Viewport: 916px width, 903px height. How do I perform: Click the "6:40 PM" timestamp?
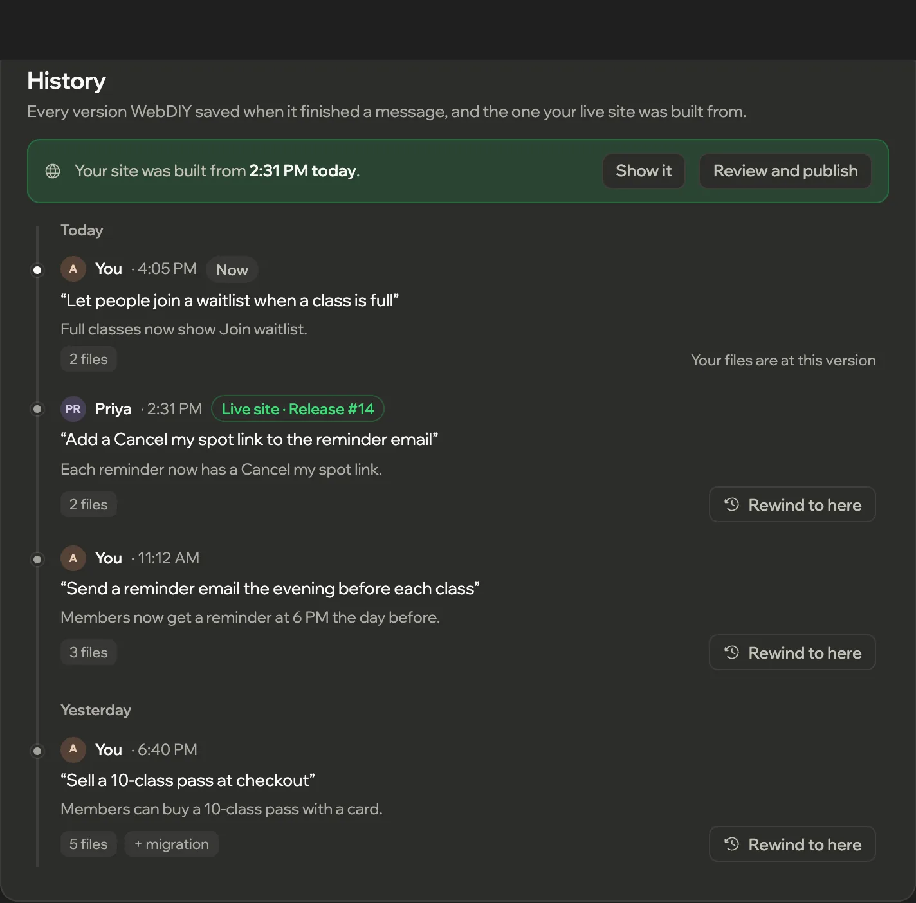pos(167,750)
